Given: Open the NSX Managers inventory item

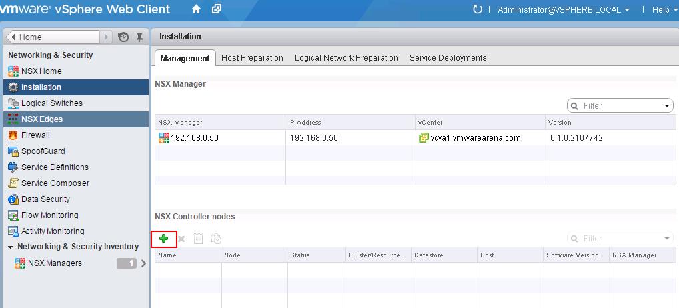Looking at the screenshot, I should [55, 263].
